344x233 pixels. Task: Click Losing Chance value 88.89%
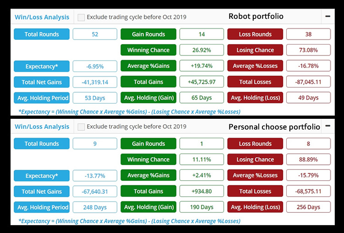[x=309, y=160]
